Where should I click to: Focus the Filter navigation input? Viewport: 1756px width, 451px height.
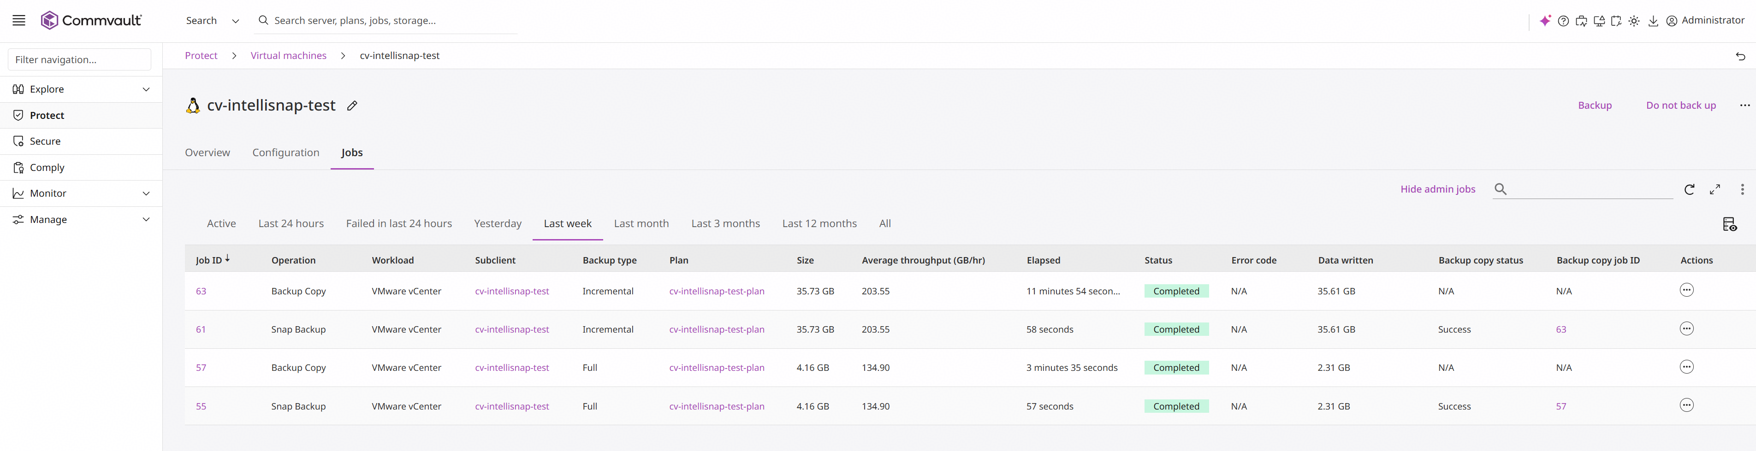(x=80, y=60)
